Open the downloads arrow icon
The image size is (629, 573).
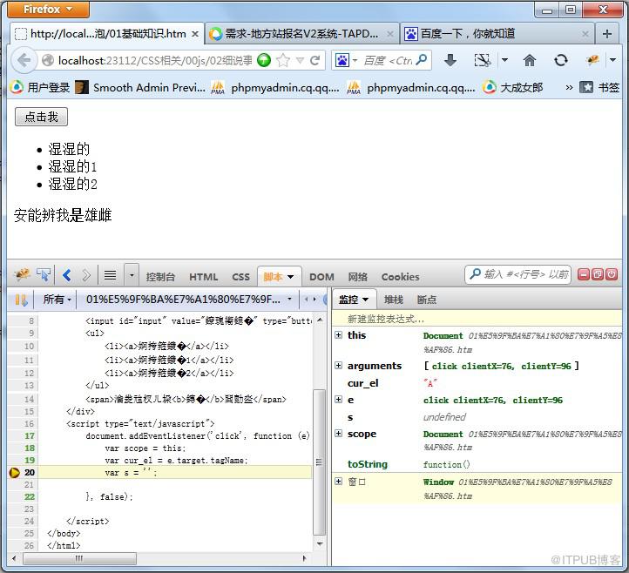point(450,61)
